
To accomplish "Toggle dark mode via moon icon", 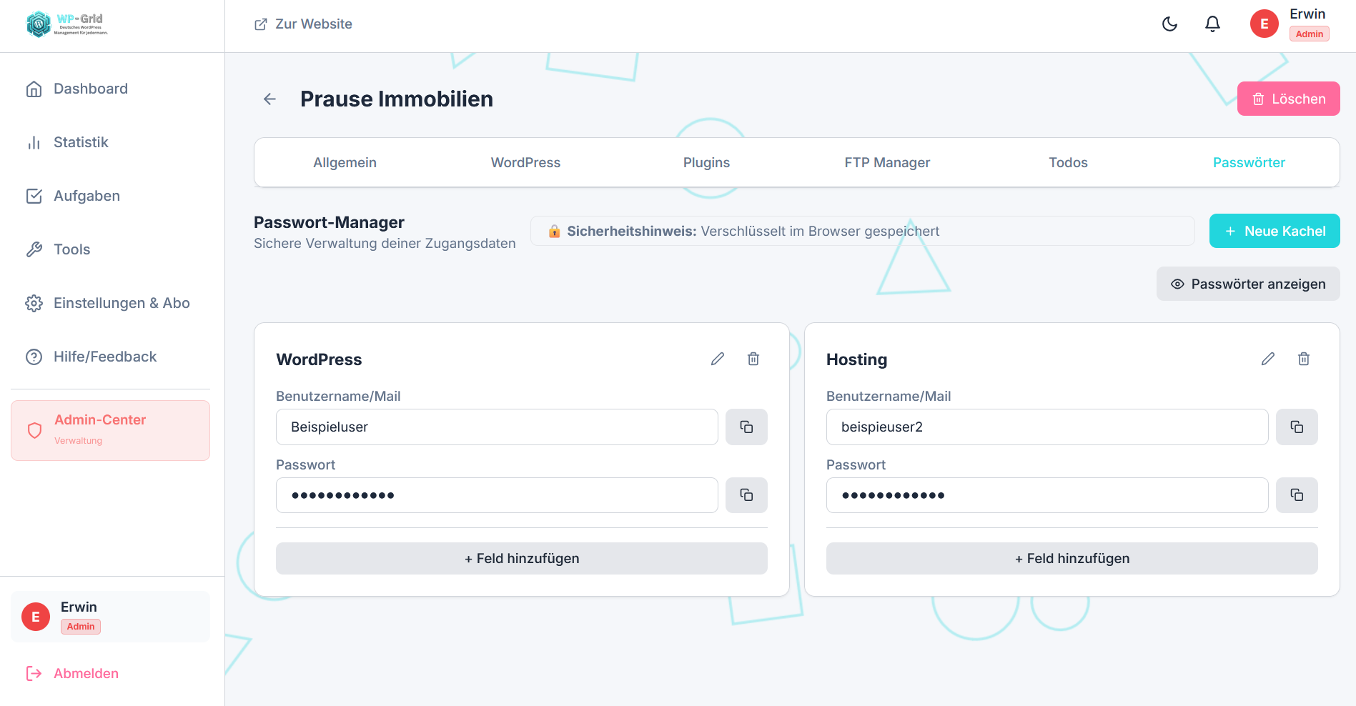I will pos(1169,24).
